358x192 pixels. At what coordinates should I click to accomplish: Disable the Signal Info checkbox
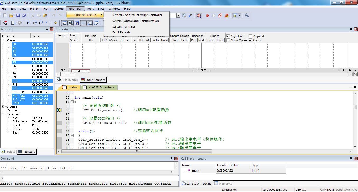[228, 36]
